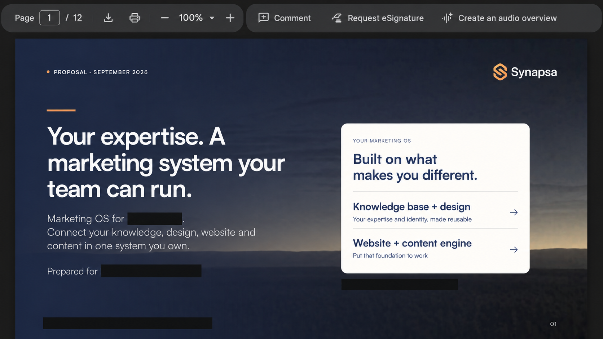The width and height of the screenshot is (603, 339).
Task: Click the 'YOUR MARKETING OS' label
Action: click(382, 141)
